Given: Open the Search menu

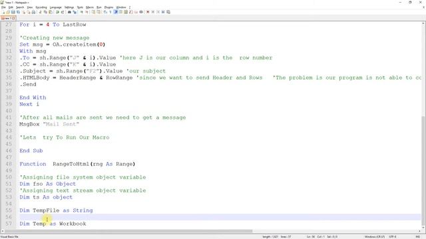Looking at the screenshot, I should click(x=20, y=7).
